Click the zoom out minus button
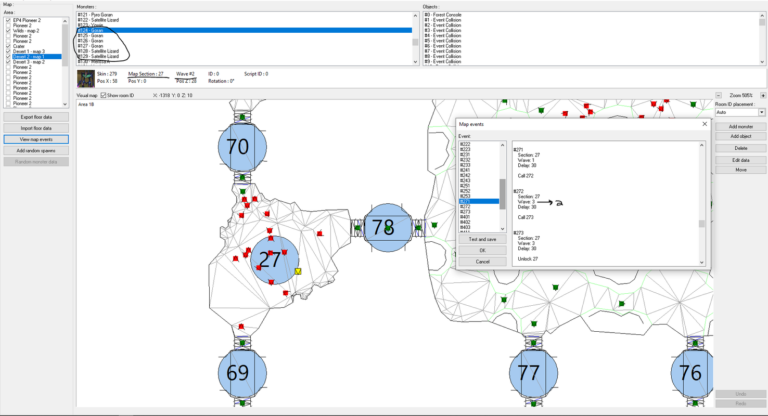Screen dimensions: 768x416 [x=719, y=96]
